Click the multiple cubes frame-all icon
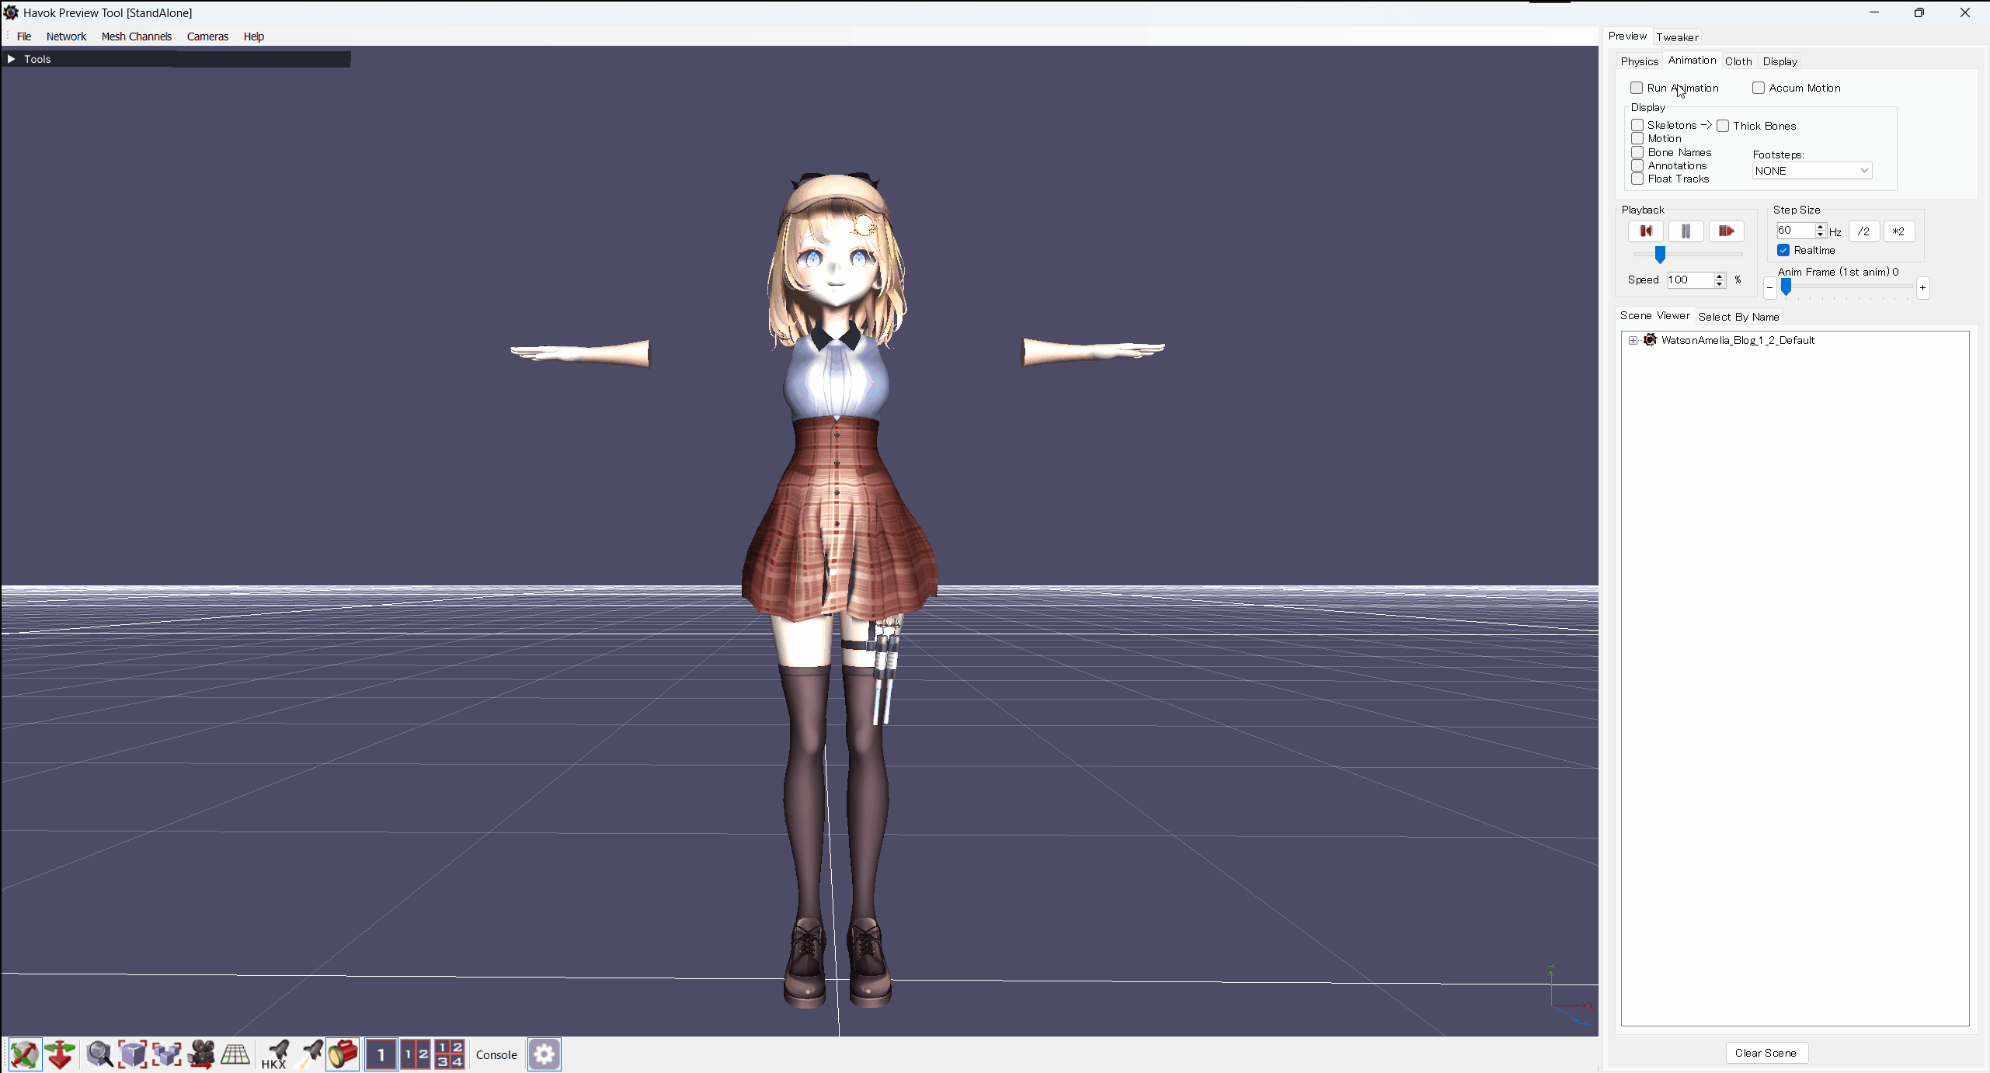 [166, 1054]
